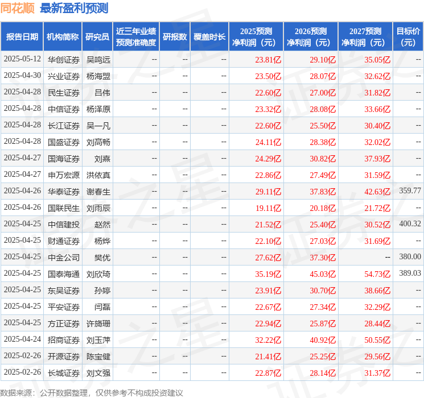Viewport: 424px width, 398px height.
Task: Click analyst name 吕伟
Action: tap(102, 93)
